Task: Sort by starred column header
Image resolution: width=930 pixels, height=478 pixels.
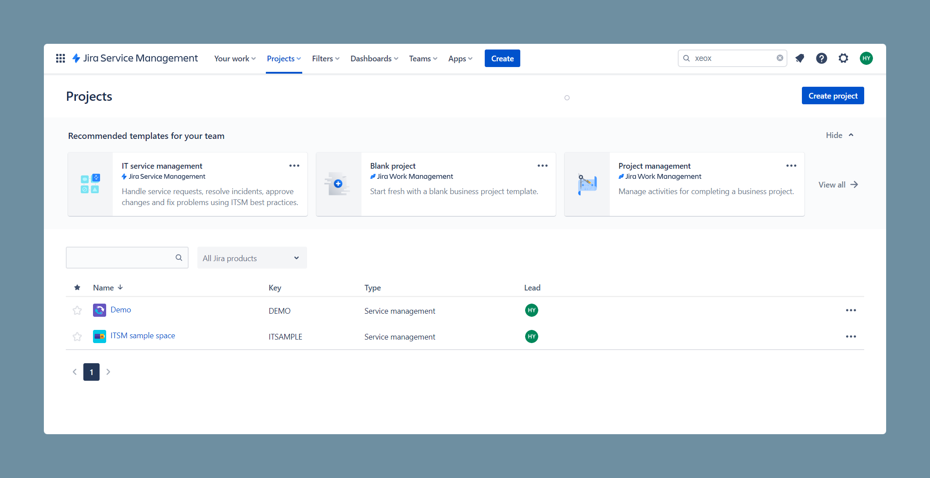Action: pos(77,287)
